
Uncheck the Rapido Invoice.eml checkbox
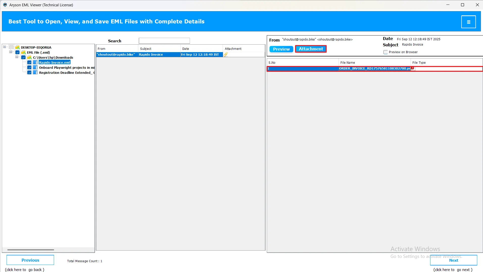click(29, 62)
